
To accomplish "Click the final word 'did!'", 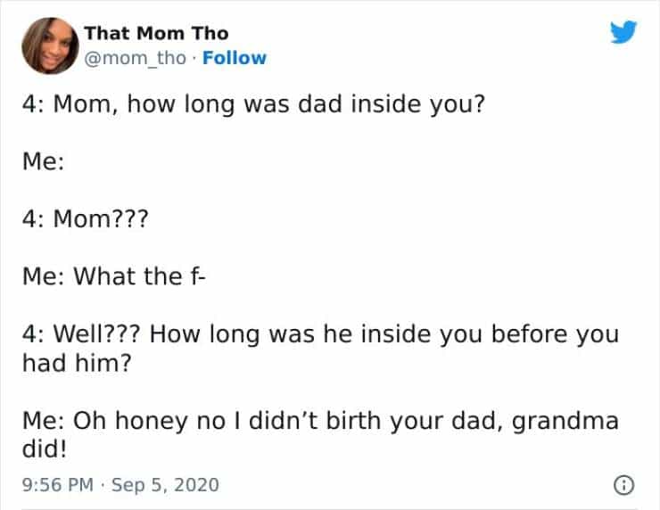I will (40, 448).
